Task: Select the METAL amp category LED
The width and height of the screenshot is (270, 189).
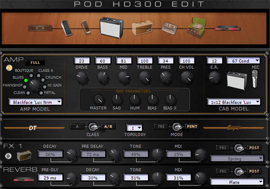Action: point(41,93)
